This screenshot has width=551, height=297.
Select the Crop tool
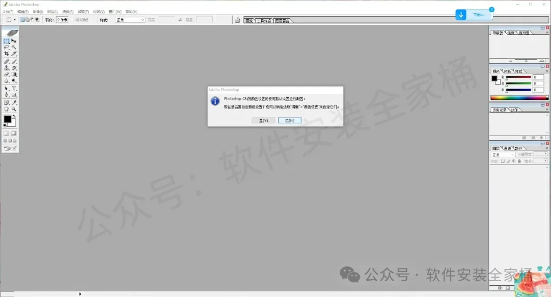point(6,53)
